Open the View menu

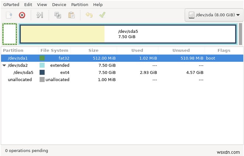[42, 5]
